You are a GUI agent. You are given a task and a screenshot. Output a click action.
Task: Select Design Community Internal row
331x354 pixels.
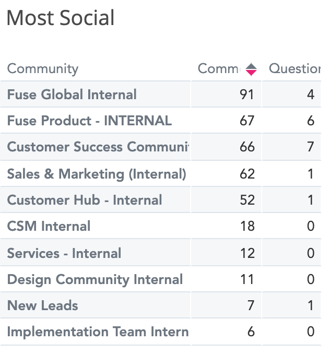pyautogui.click(x=95, y=279)
